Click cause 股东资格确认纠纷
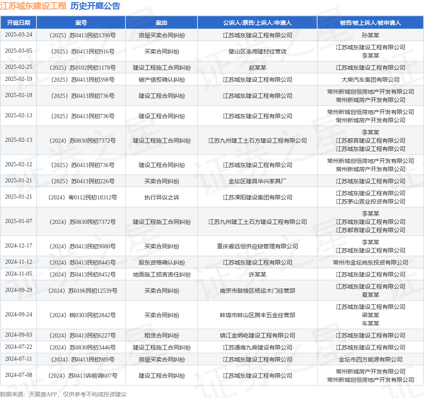 click(162, 262)
